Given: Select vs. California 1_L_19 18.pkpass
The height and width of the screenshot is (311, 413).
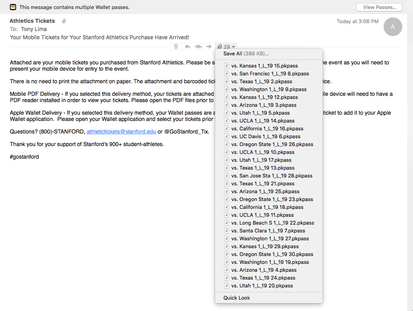Looking at the screenshot, I should point(269,207).
